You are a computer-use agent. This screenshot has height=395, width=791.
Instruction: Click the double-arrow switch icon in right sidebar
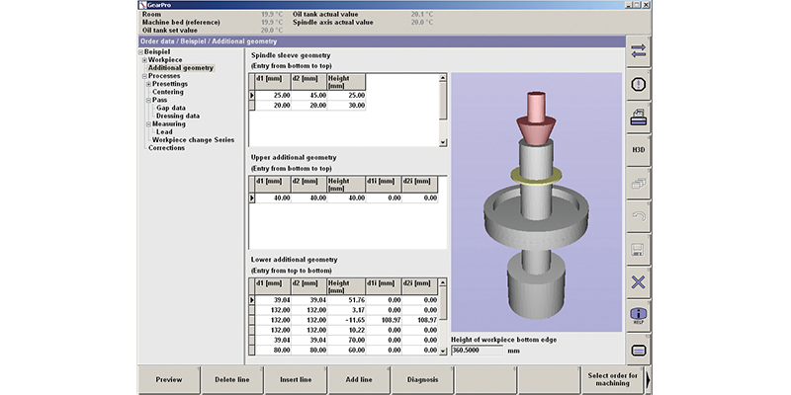pyautogui.click(x=638, y=52)
